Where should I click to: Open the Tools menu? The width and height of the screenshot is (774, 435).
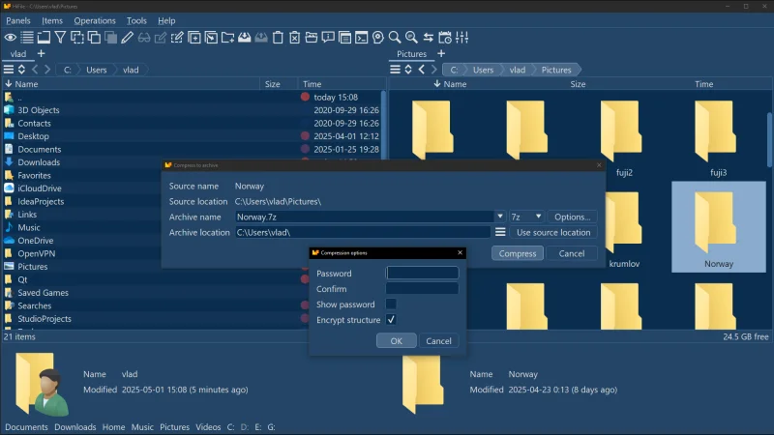tap(136, 20)
